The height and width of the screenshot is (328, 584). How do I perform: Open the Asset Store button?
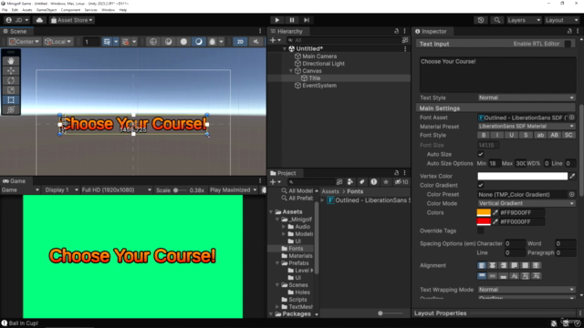tap(71, 20)
